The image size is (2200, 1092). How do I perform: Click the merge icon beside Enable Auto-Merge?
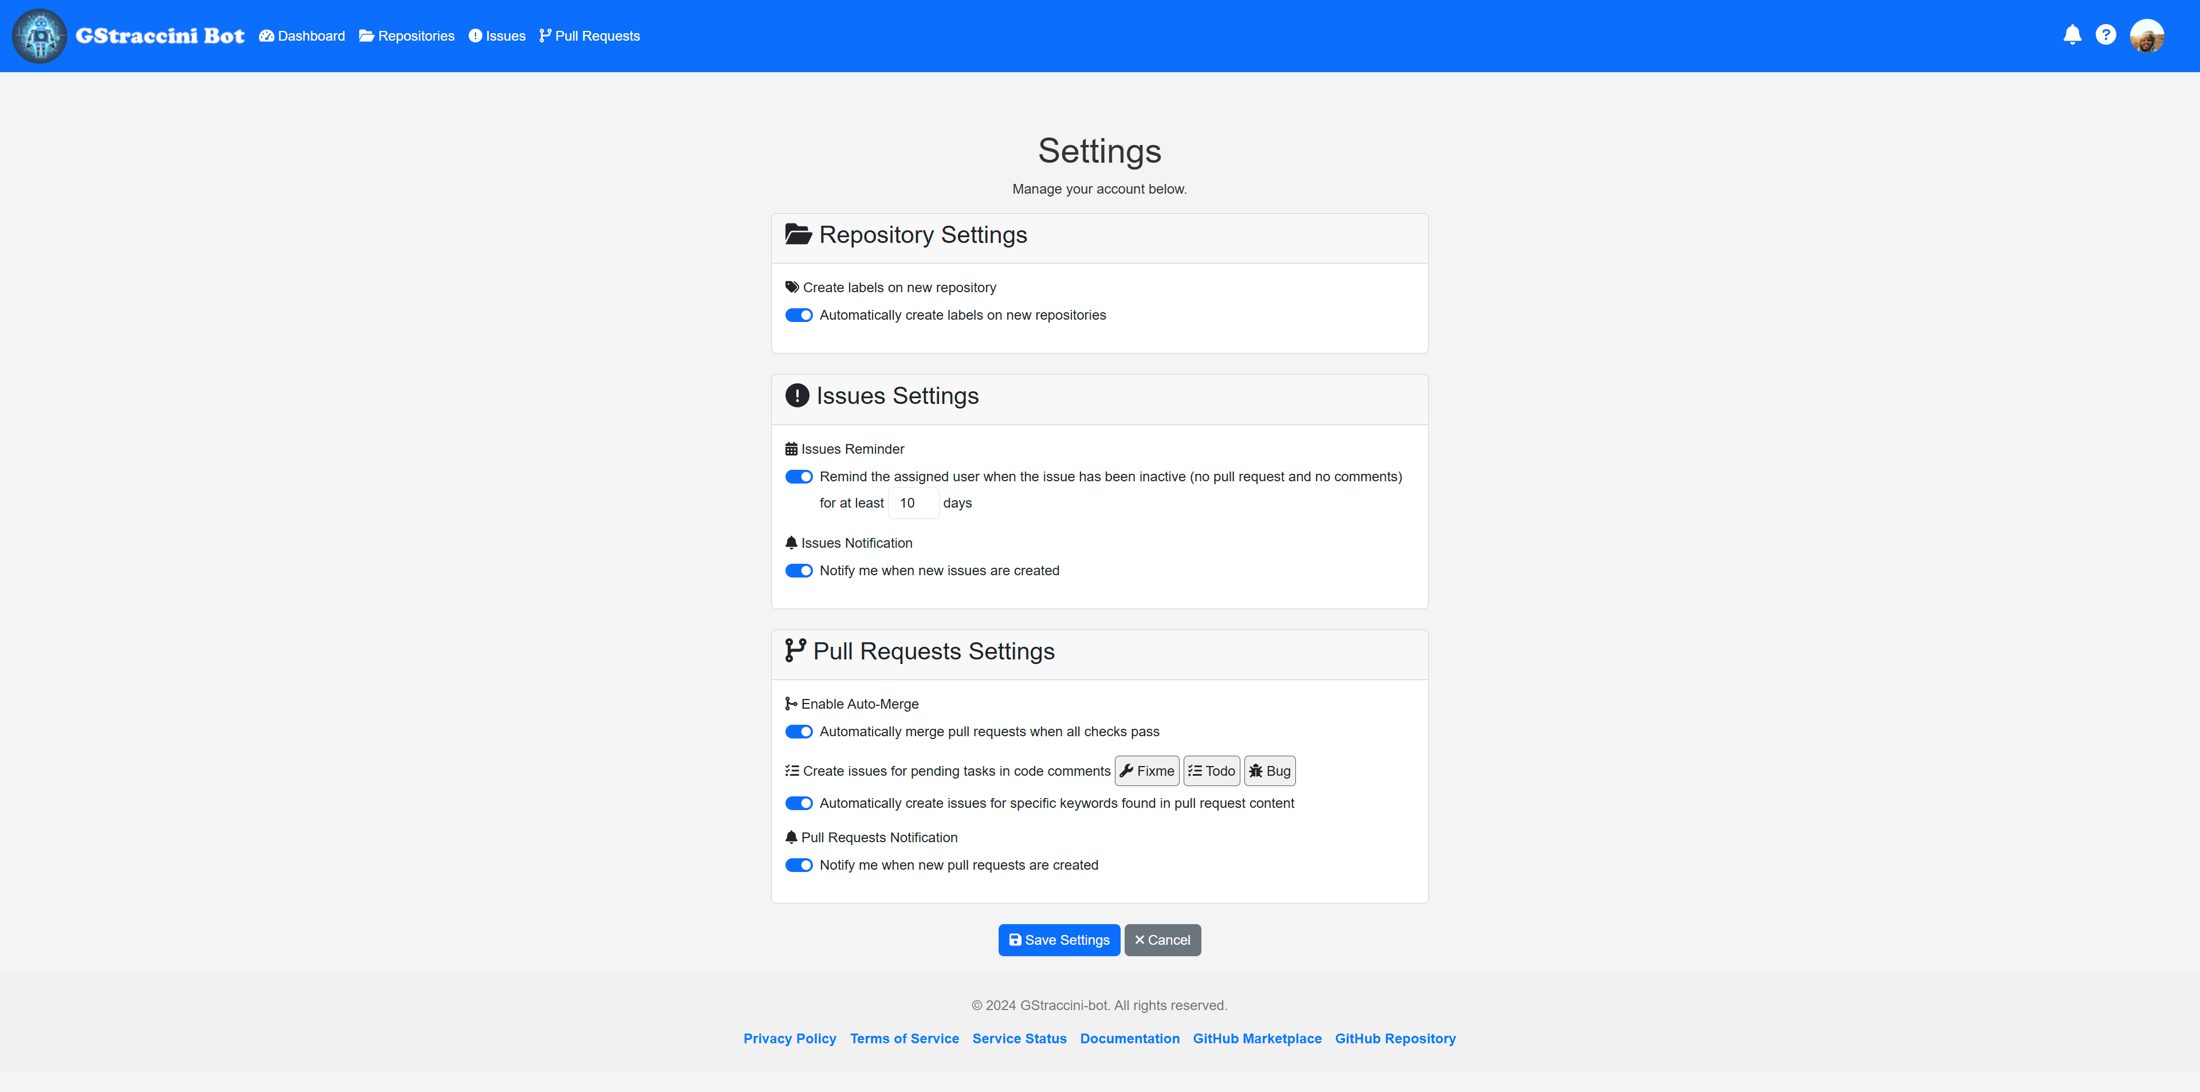pyautogui.click(x=791, y=704)
